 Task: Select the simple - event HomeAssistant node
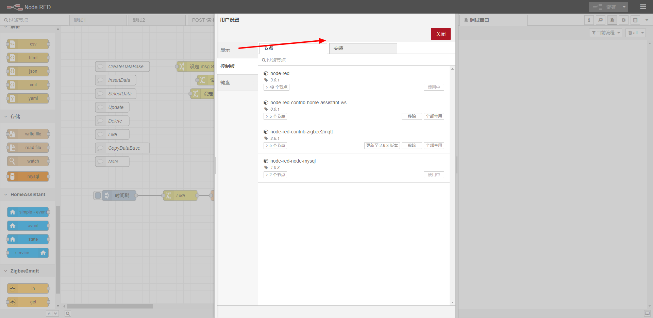click(x=28, y=212)
